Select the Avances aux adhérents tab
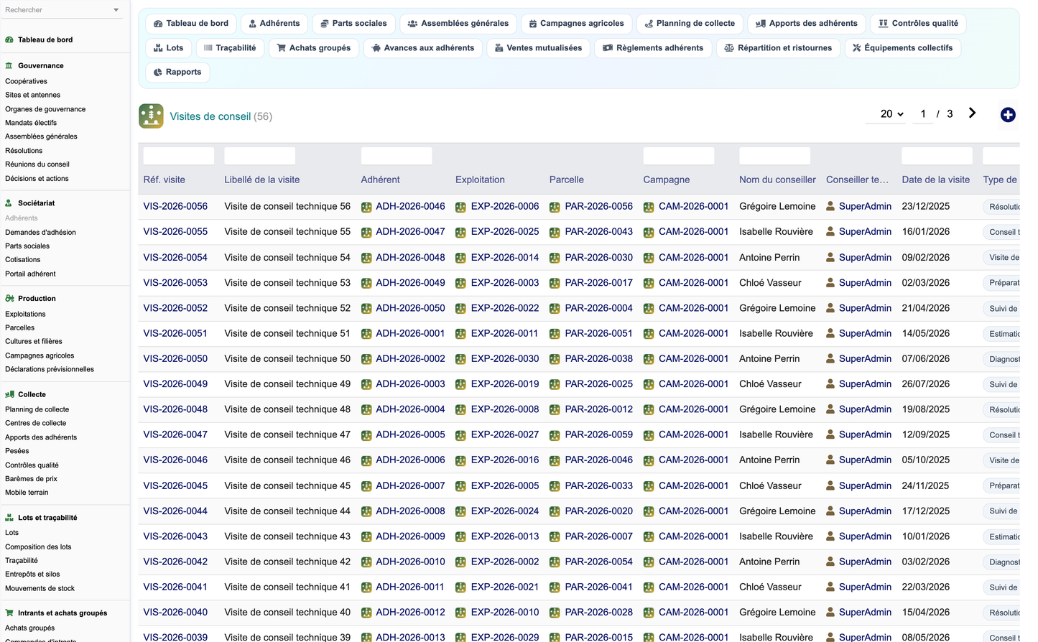Screen dimensions: 1038x642 (423, 48)
